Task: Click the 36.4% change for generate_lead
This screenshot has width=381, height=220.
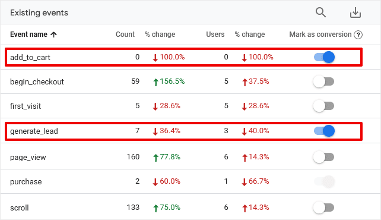Action: tap(166, 131)
